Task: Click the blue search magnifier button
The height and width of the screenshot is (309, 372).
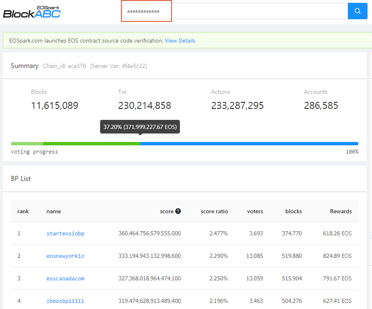Action: (357, 11)
